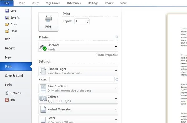Select Print in the backstage menu
This screenshot has height=123, width=187.
point(16,66)
